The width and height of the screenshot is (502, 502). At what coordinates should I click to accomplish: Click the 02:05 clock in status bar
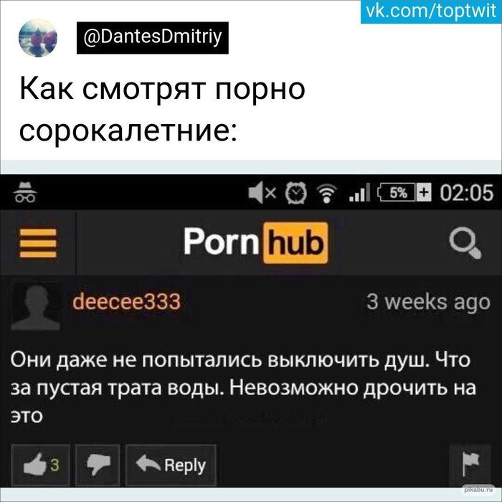coord(466,193)
